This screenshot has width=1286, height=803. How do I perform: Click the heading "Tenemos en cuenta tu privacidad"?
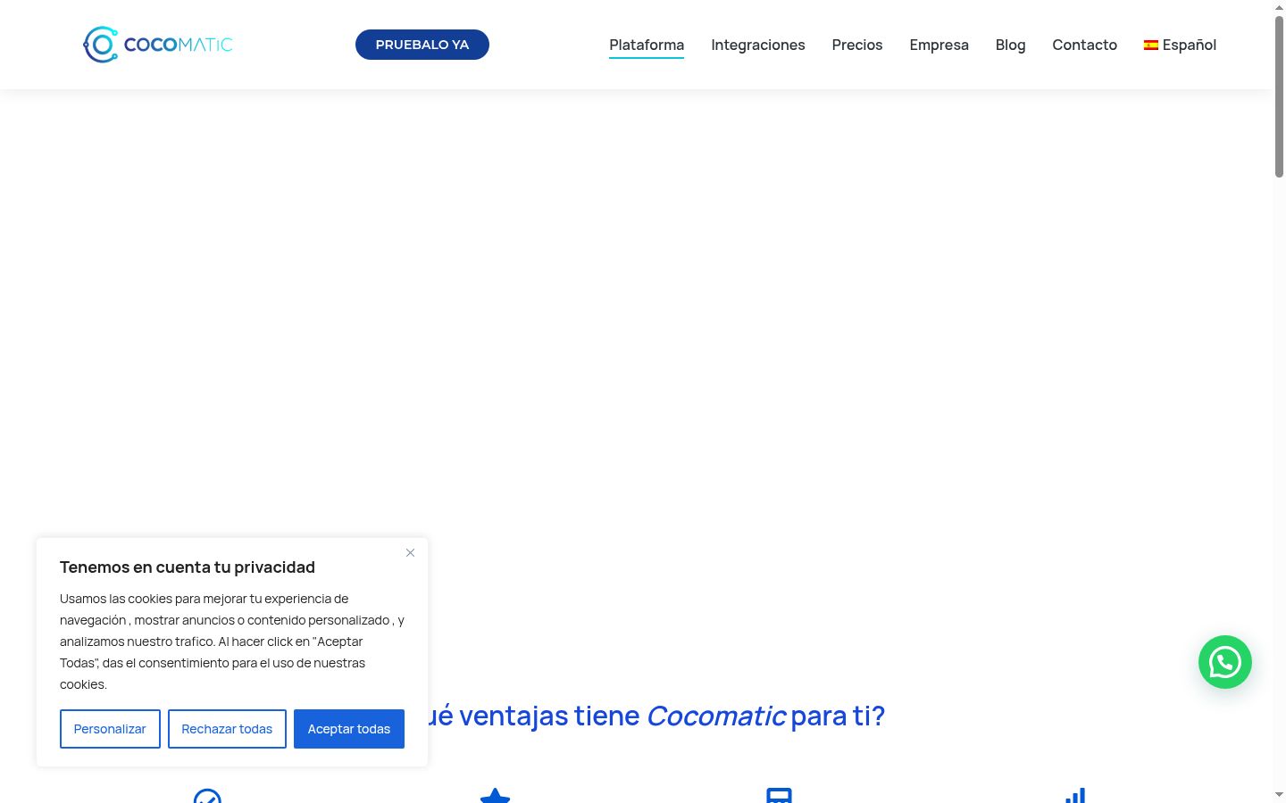[x=188, y=567]
